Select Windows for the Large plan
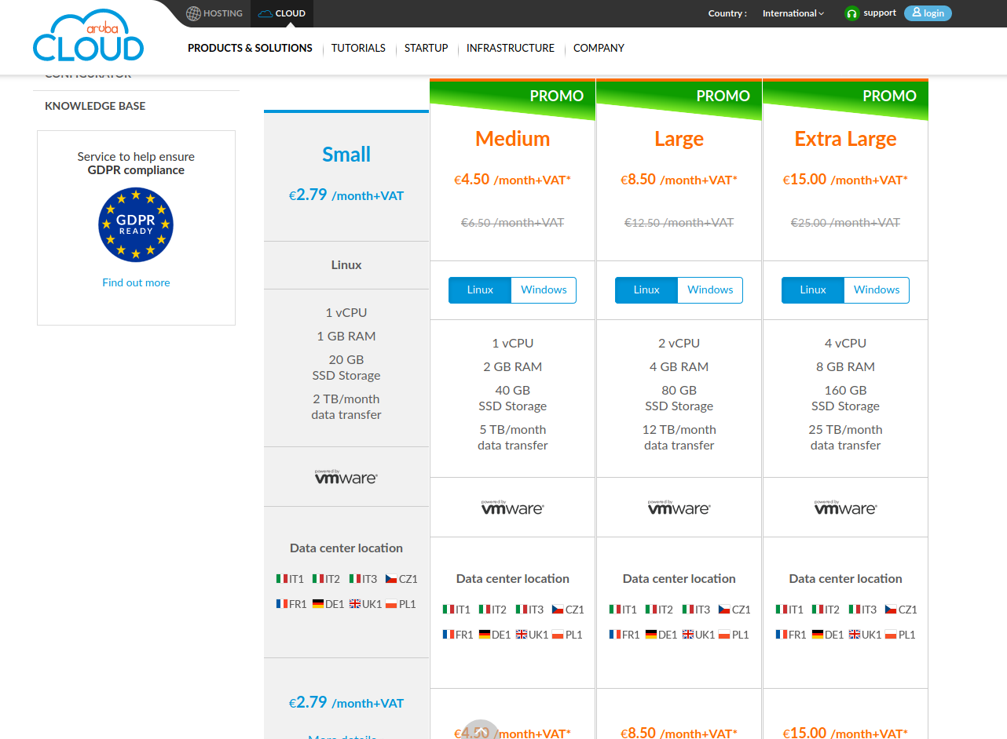Screen dimensions: 1007x739 (x=710, y=289)
